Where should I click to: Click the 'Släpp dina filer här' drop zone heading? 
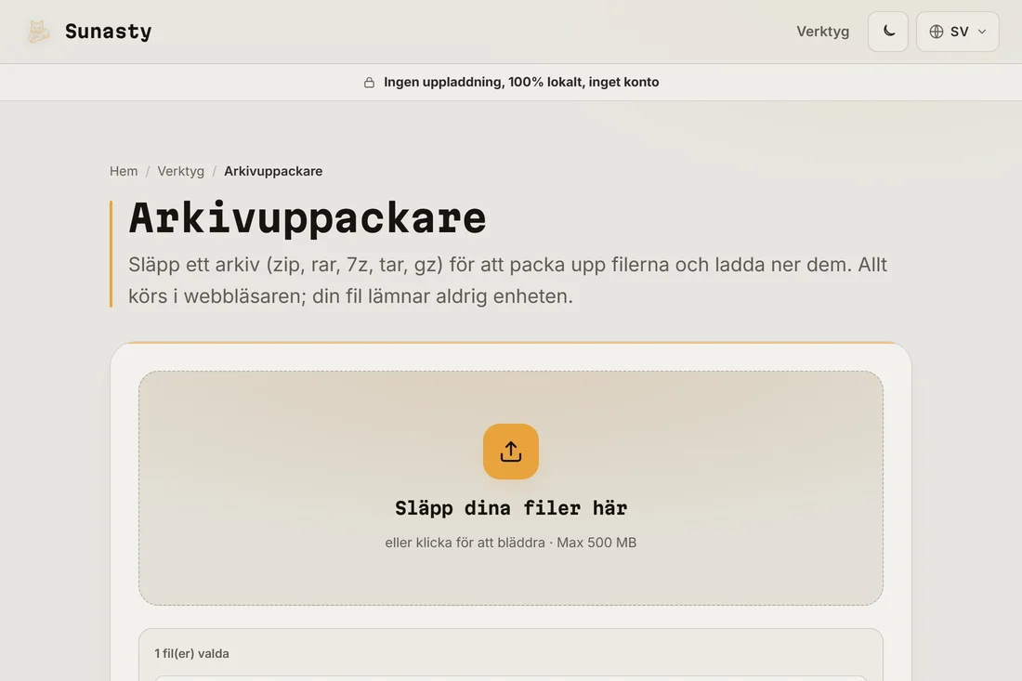(510, 508)
